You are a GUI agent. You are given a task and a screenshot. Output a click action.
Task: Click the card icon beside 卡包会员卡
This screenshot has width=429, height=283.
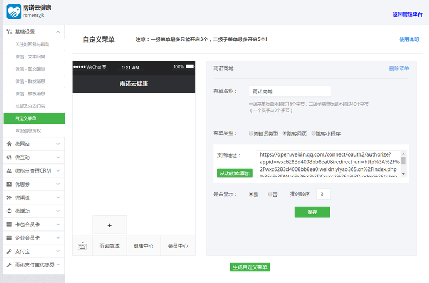click(x=9, y=225)
